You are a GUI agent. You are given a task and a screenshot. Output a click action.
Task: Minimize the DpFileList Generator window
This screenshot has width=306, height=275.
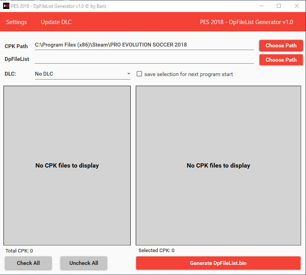[x=261, y=6]
